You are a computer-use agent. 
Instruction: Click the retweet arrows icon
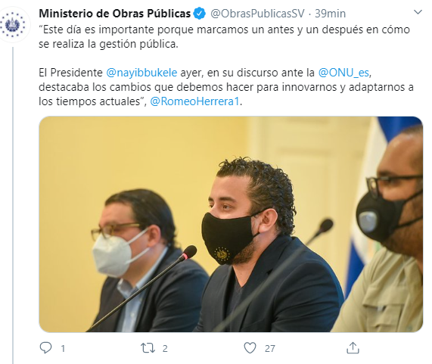coord(148,348)
